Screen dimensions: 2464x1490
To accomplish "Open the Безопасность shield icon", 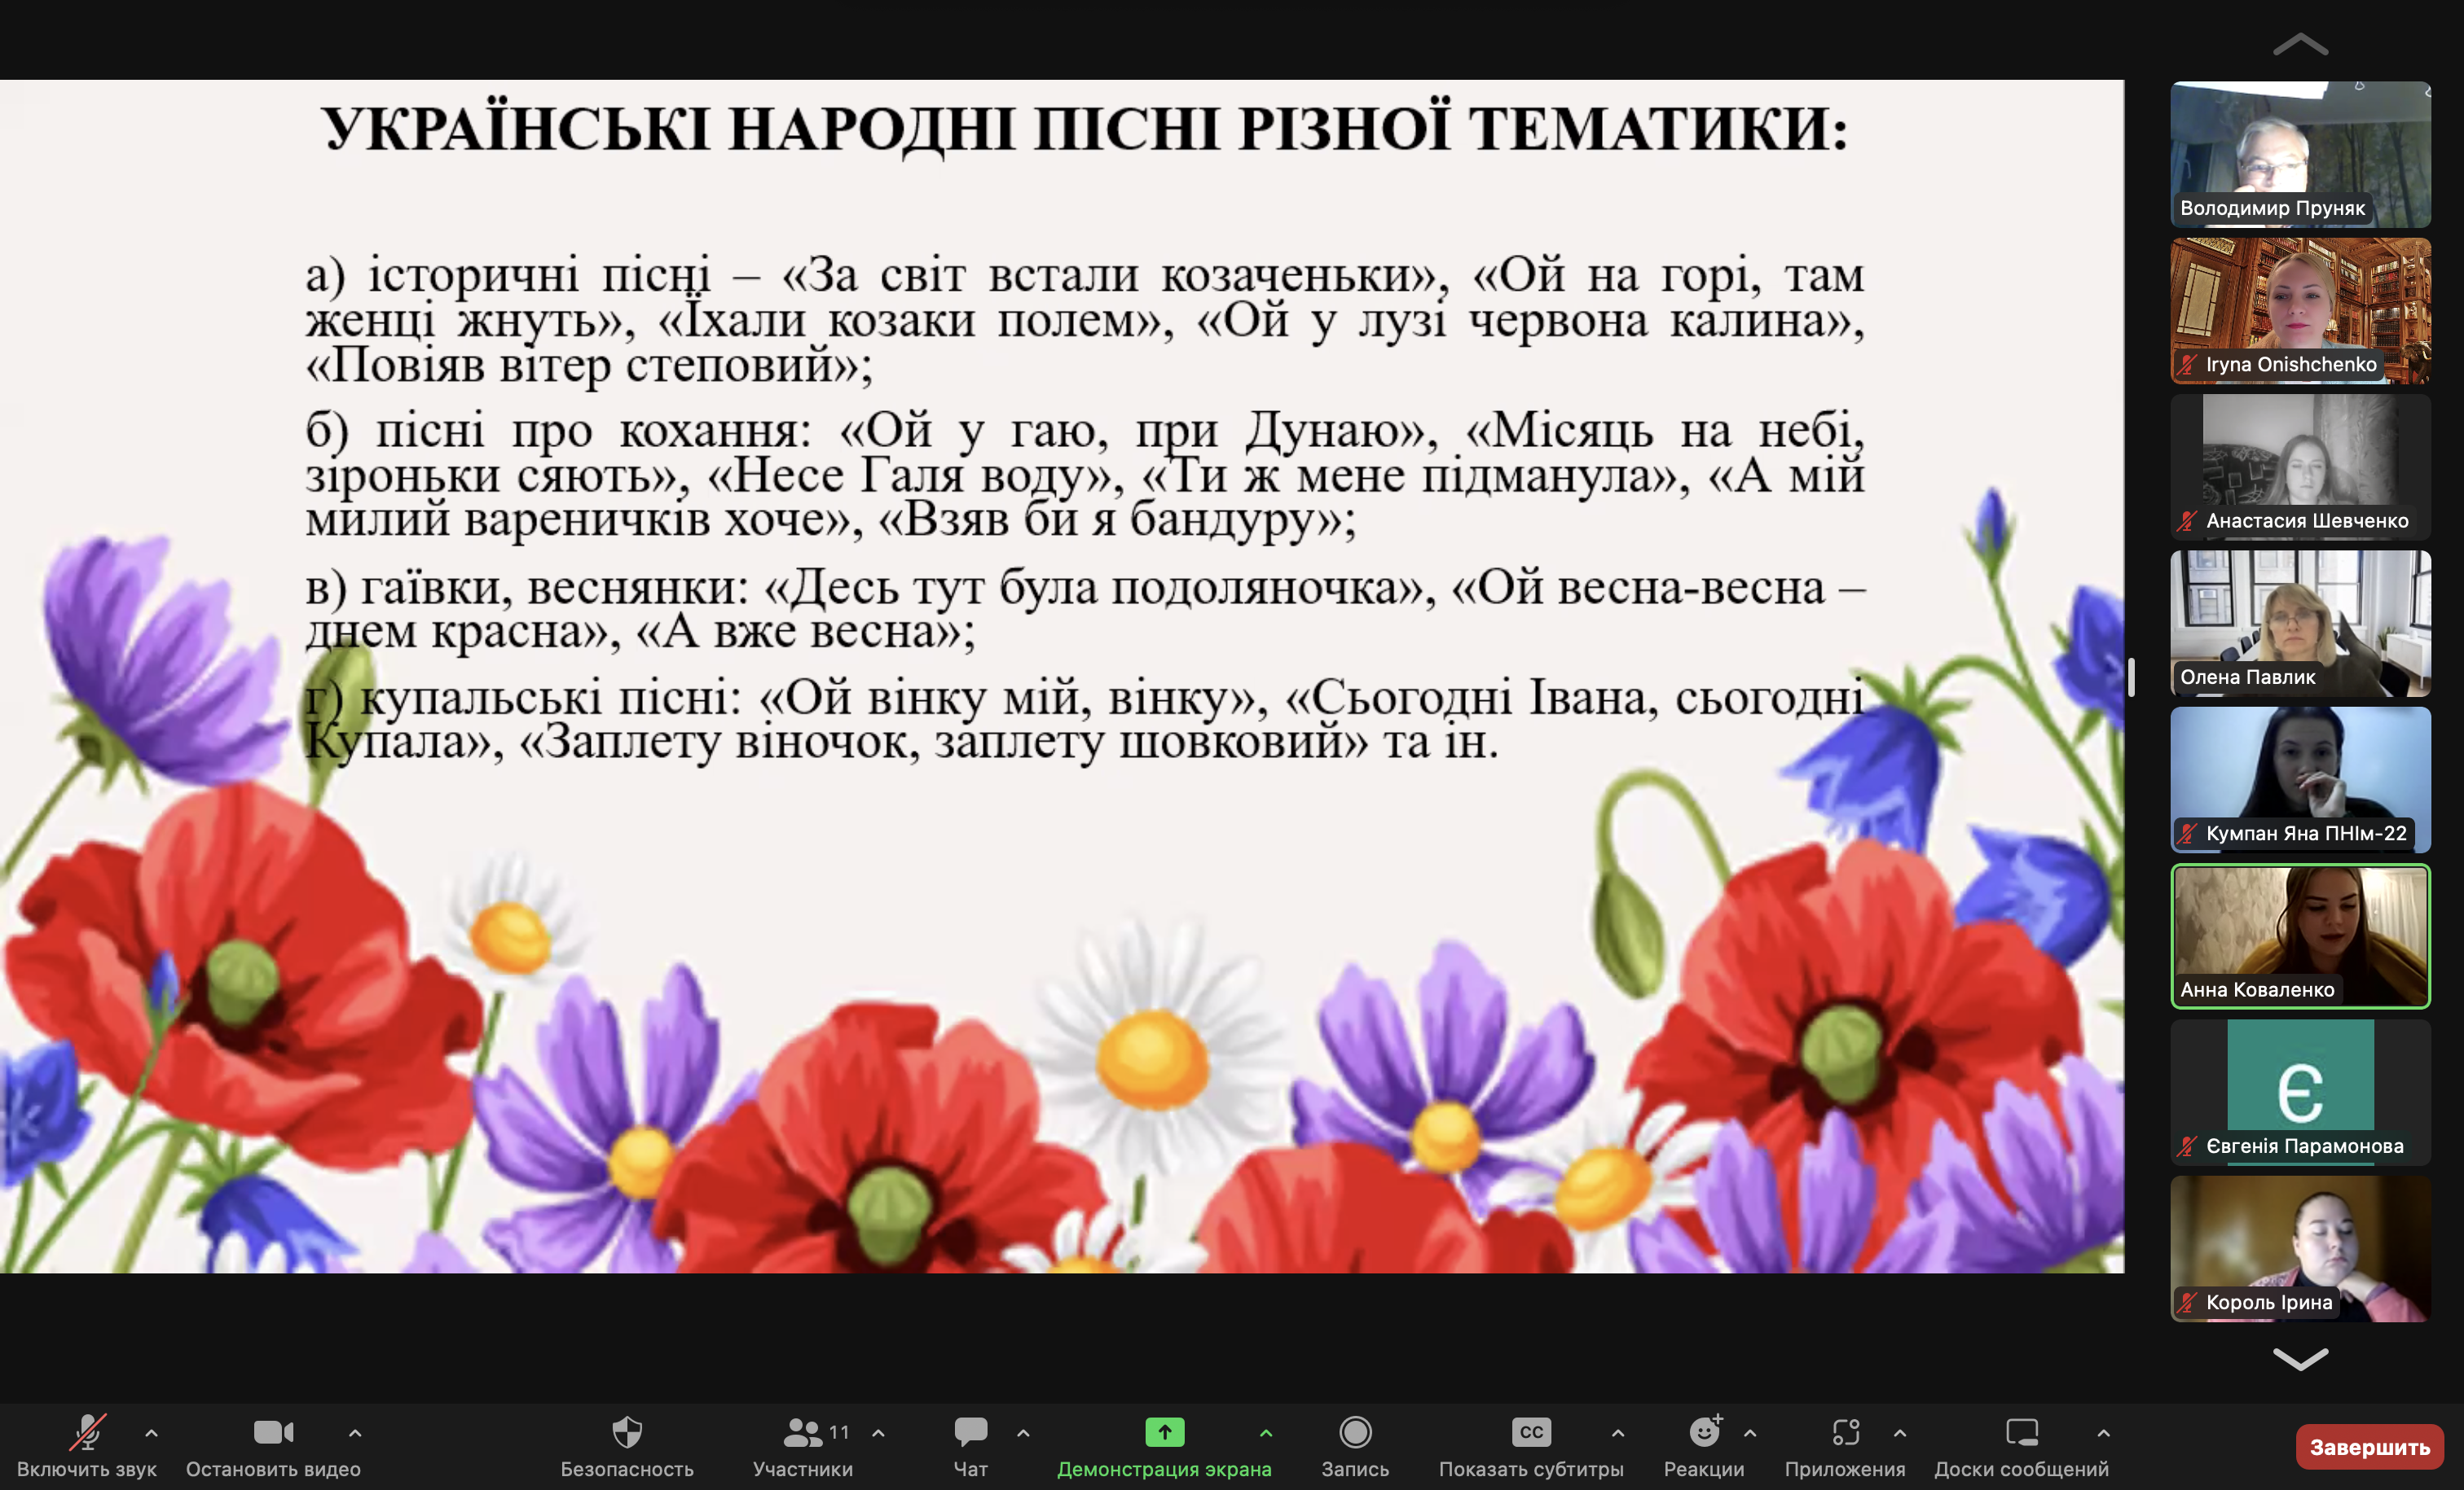I will (627, 1432).
